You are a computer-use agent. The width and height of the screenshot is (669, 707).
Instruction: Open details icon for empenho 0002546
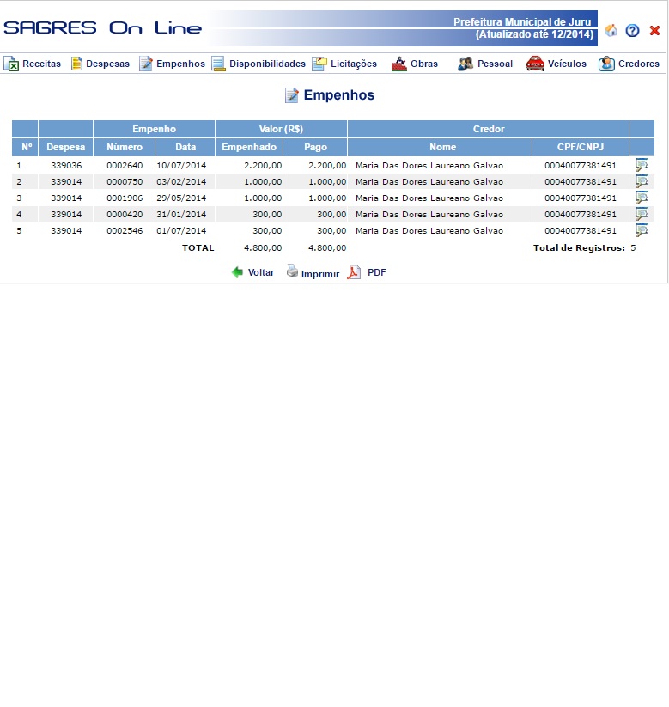tap(642, 230)
